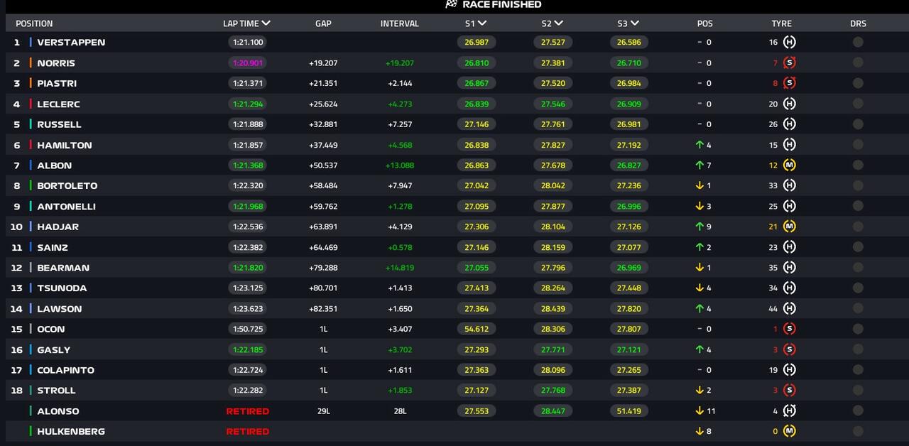
Task: Click Sainz's hard tyre icon
Action: (789, 247)
